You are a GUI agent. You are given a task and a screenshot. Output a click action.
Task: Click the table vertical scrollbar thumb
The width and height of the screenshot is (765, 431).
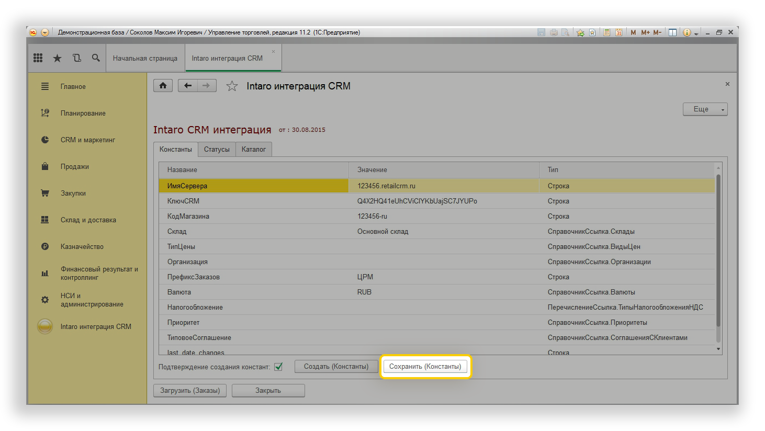tap(718, 251)
